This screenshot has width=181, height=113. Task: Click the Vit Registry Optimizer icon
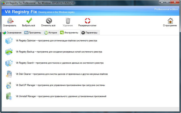[x=9, y=41]
